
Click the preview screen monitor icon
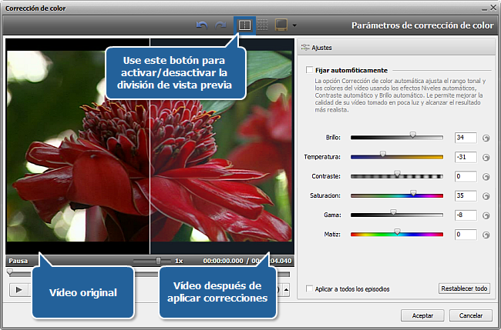[281, 25]
